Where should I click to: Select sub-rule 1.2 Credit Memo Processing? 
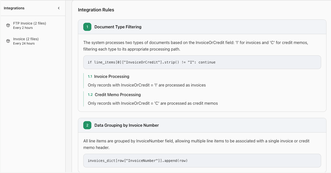[118, 95]
